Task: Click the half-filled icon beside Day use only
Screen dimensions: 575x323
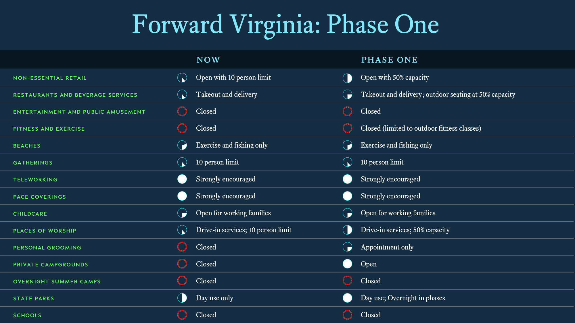Action: click(182, 298)
